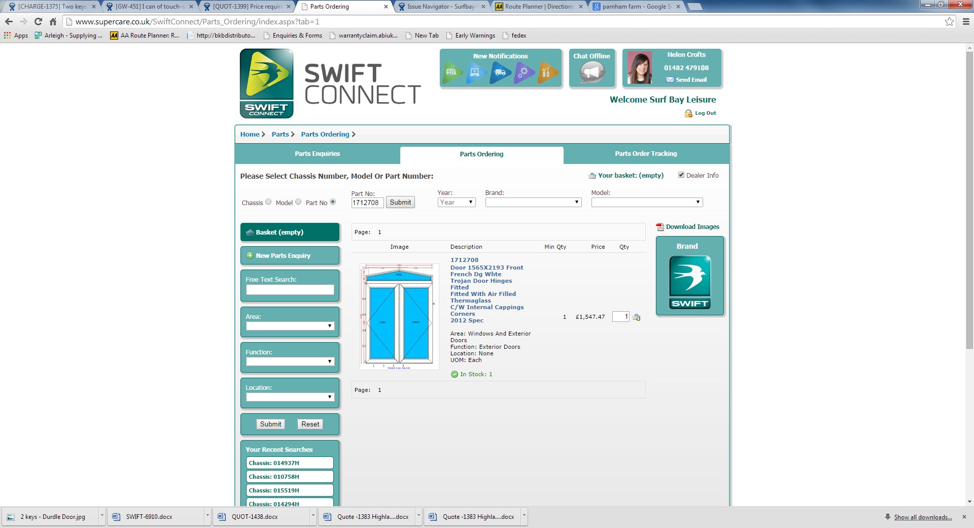The image size is (974, 528).
Task: Select the Chassis radio button
Action: (x=268, y=202)
